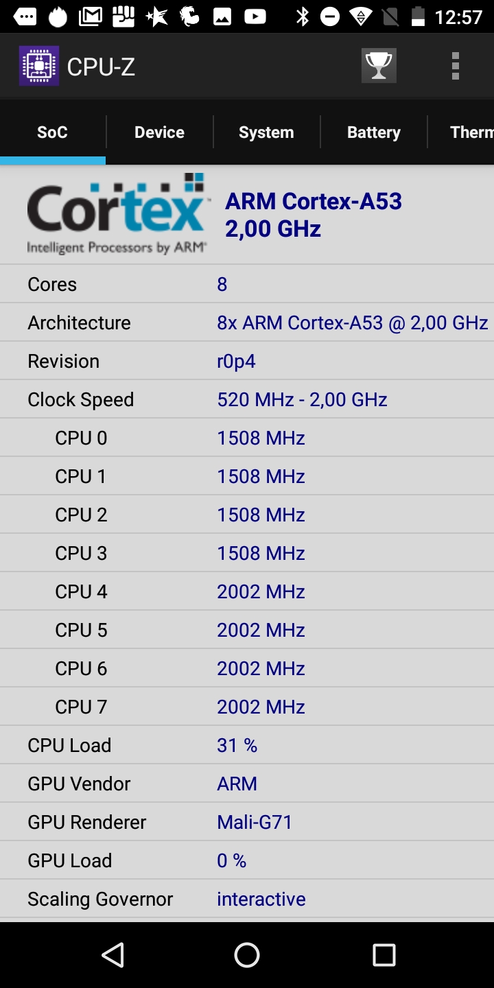Viewport: 494px width, 988px height.
Task: Open the Battery tab
Action: (x=373, y=132)
